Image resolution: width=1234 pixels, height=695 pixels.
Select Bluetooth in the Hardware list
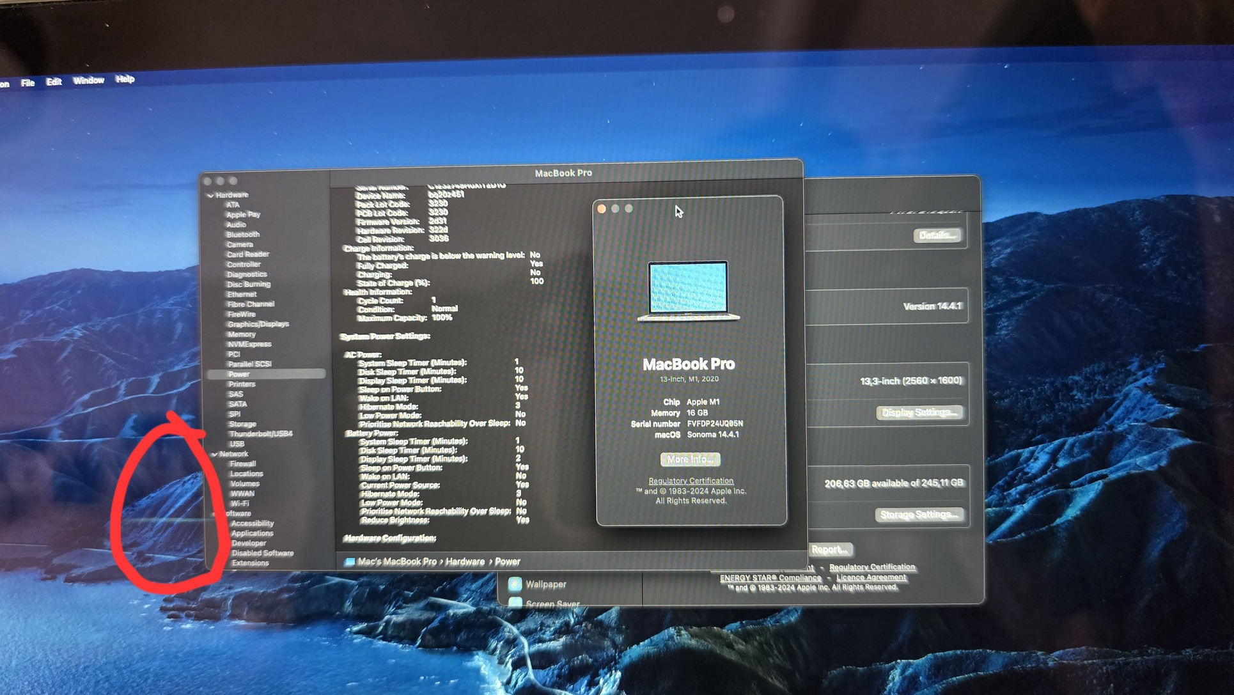tap(243, 235)
